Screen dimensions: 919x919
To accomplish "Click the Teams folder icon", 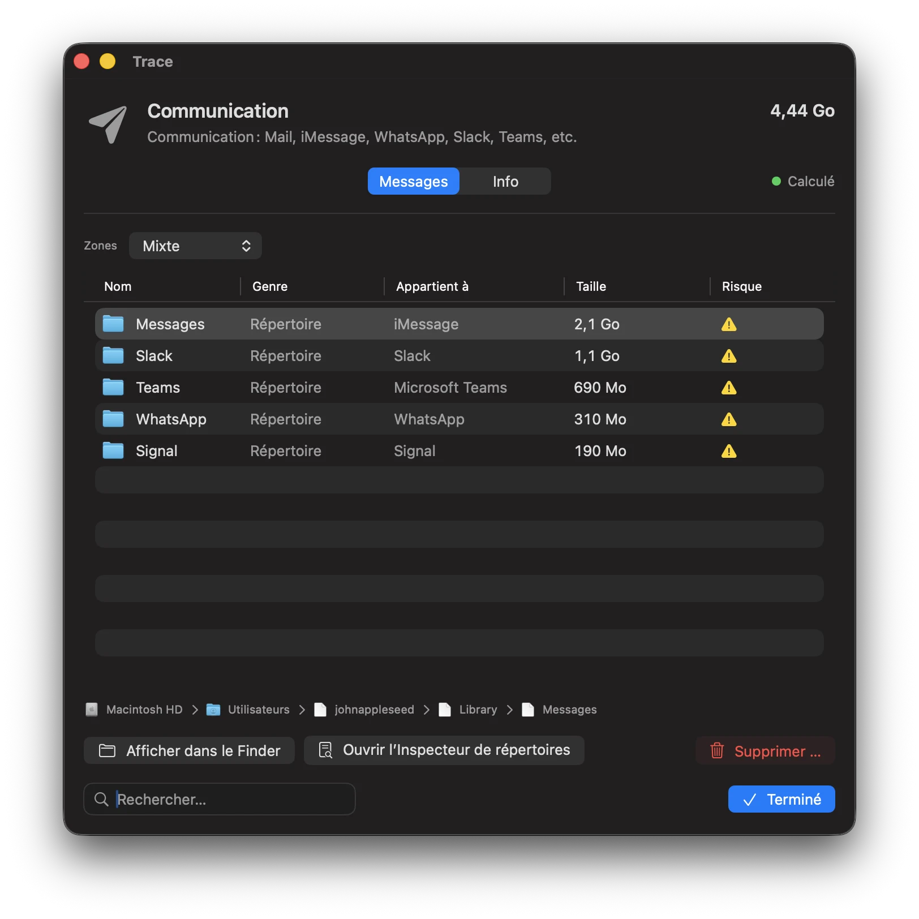I will [113, 388].
